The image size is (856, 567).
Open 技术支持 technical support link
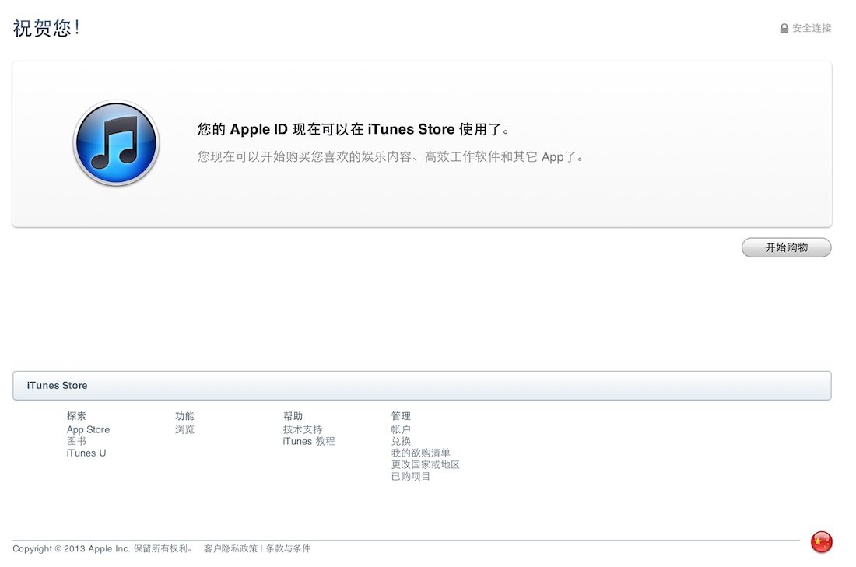click(x=303, y=429)
